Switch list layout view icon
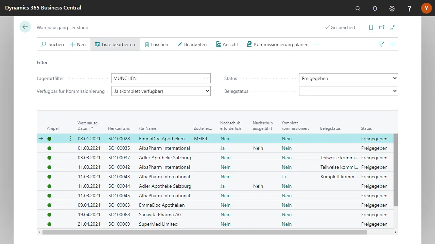The width and height of the screenshot is (435, 244). pyautogui.click(x=393, y=44)
